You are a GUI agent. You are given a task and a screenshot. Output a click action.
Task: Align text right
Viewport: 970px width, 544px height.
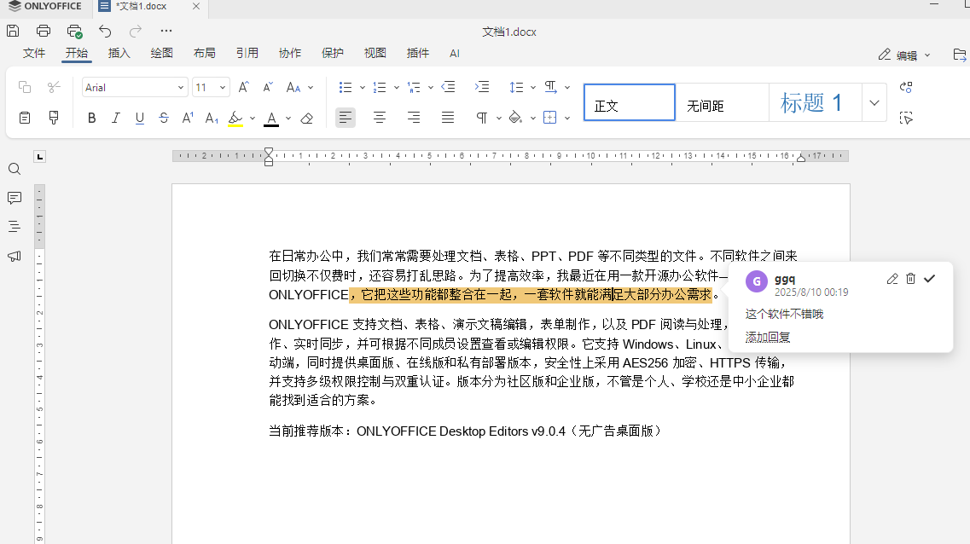pos(413,118)
